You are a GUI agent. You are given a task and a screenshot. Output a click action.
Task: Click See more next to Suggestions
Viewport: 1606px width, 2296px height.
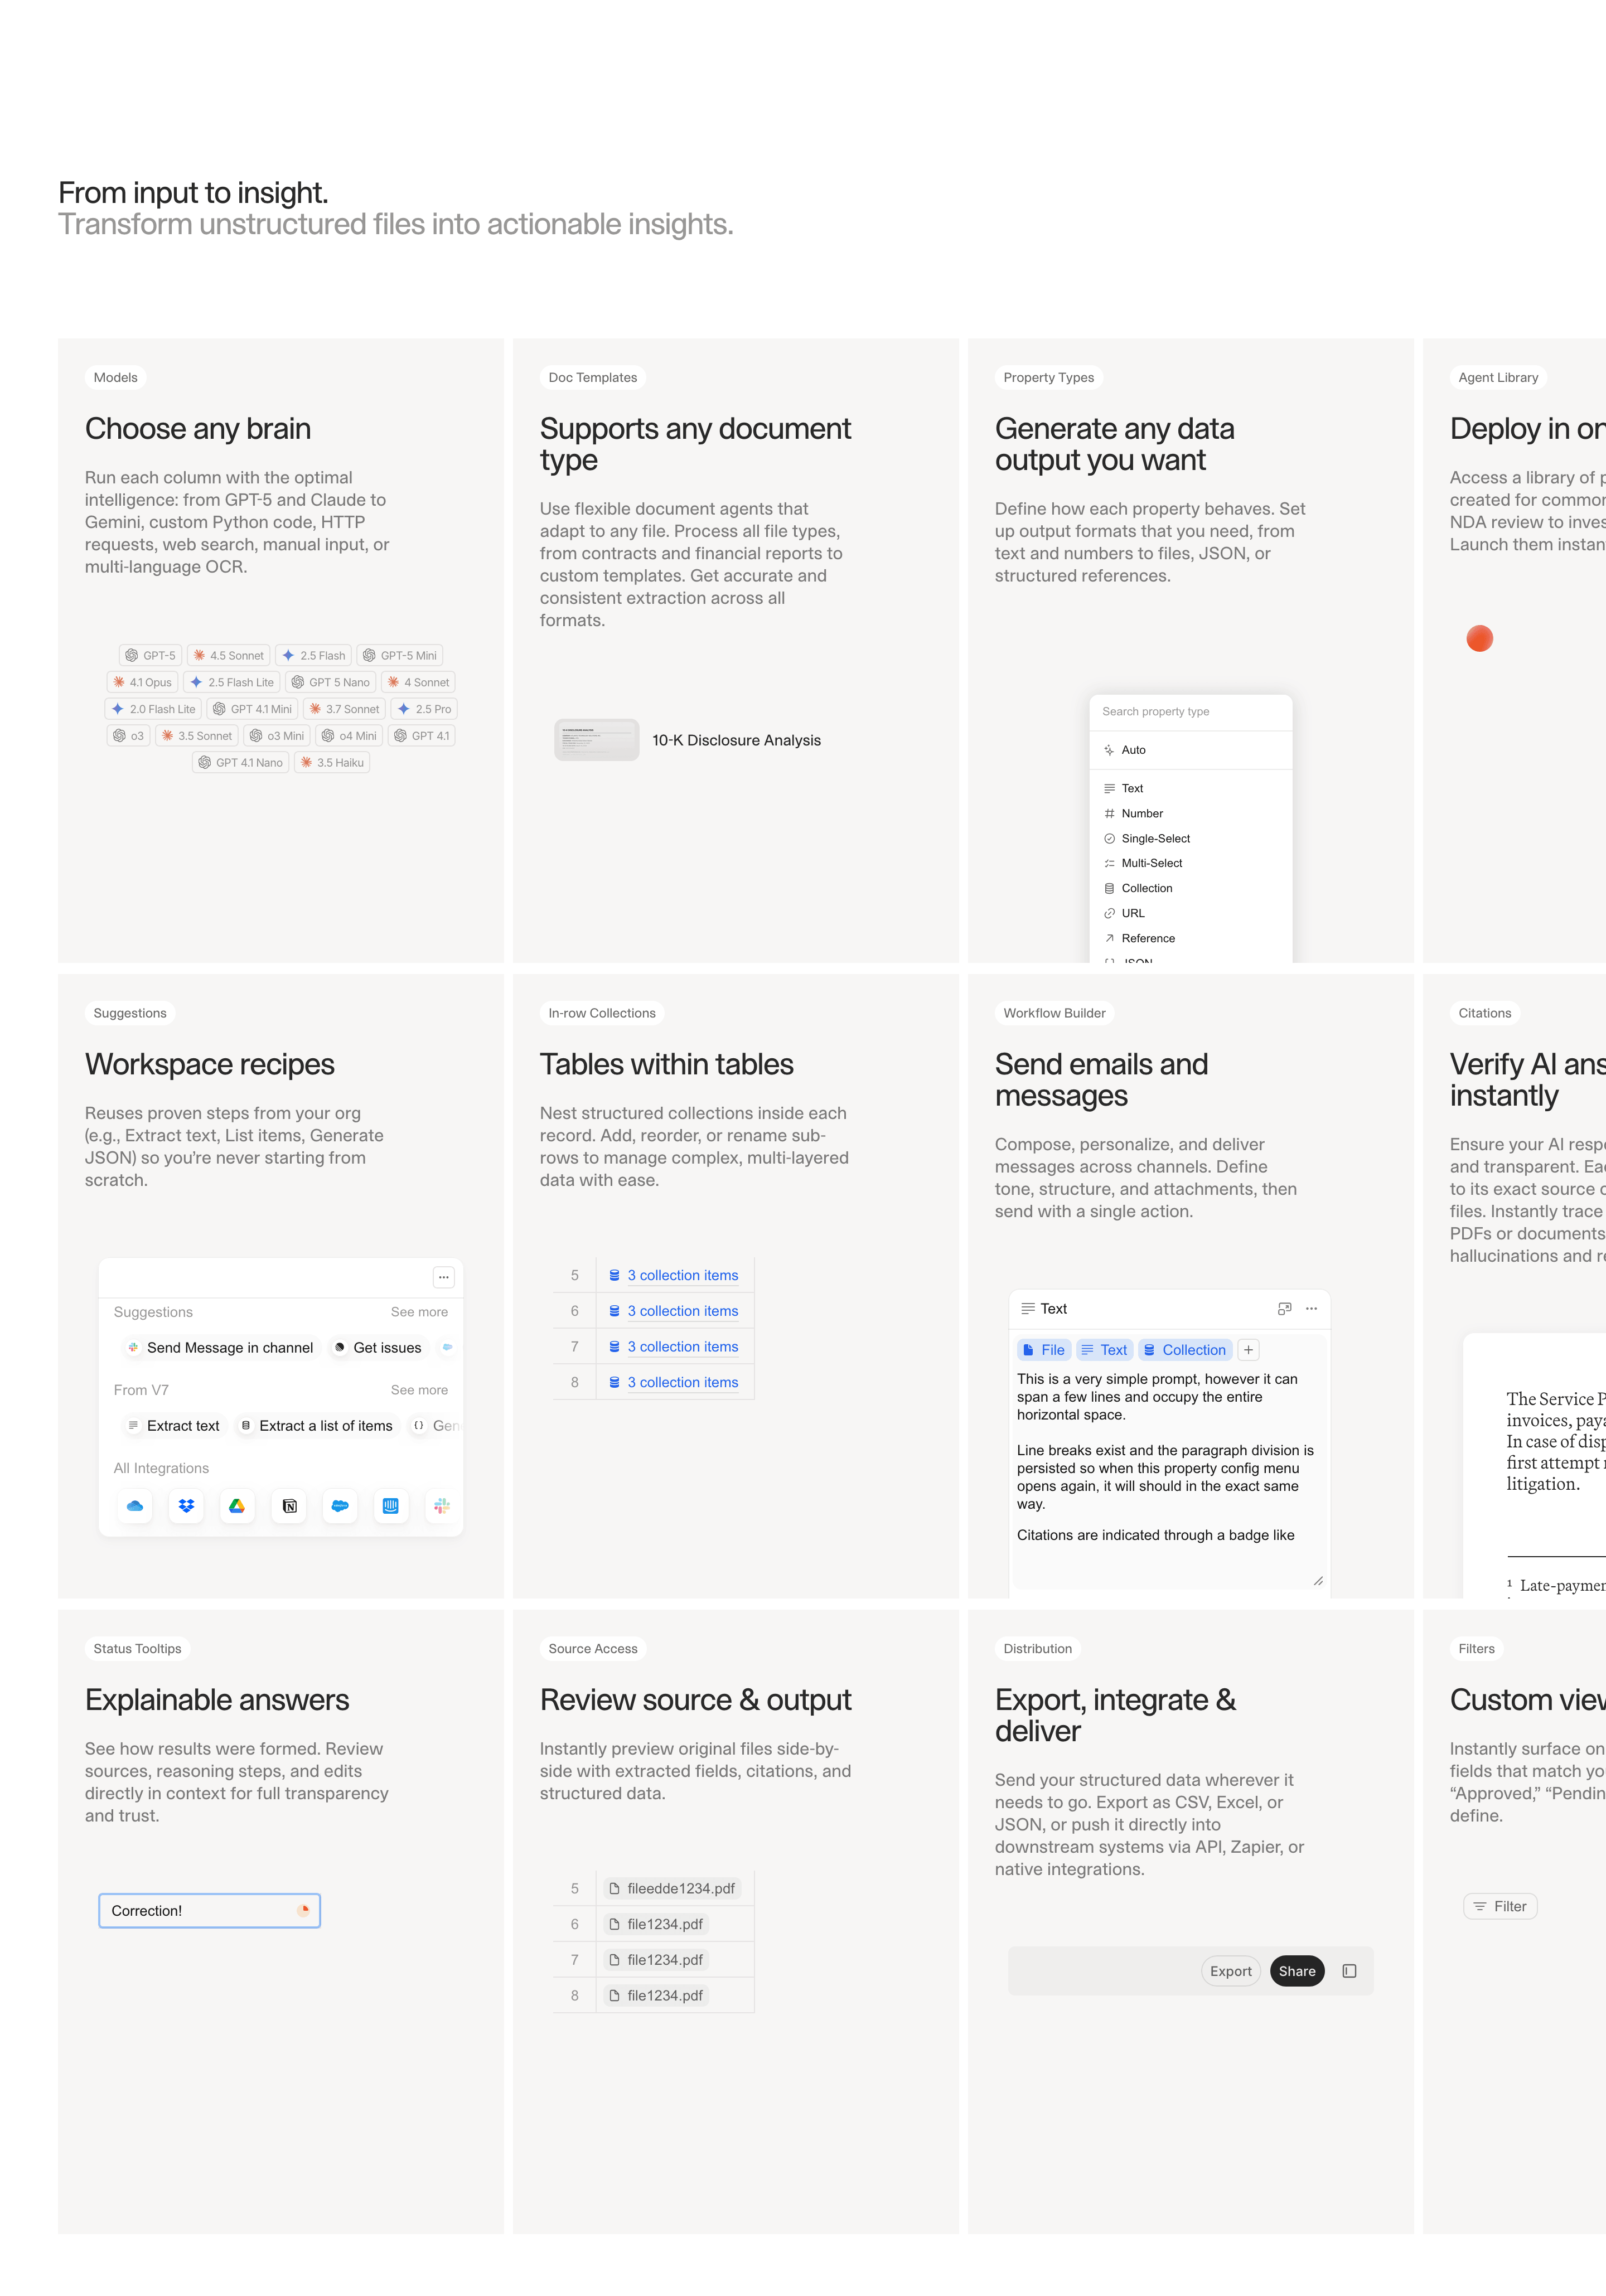[419, 1312]
